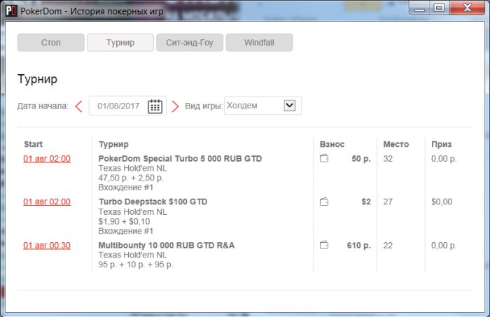Go to previous date with left arrow
Image resolution: width=490 pixels, height=317 pixels.
click(78, 106)
